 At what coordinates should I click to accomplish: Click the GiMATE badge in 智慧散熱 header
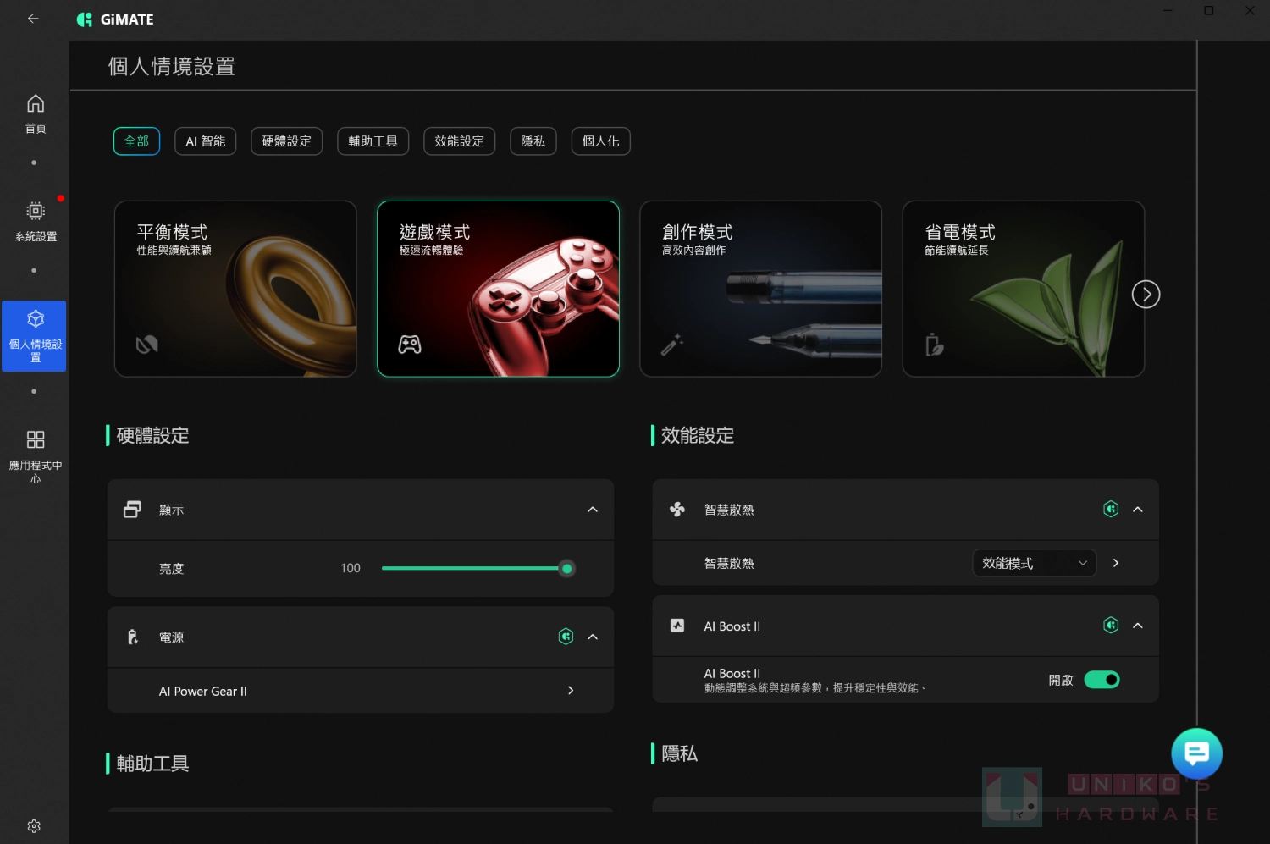(1111, 509)
